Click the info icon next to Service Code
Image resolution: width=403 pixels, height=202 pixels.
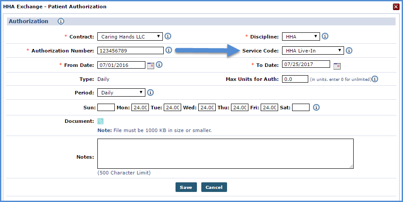click(349, 51)
